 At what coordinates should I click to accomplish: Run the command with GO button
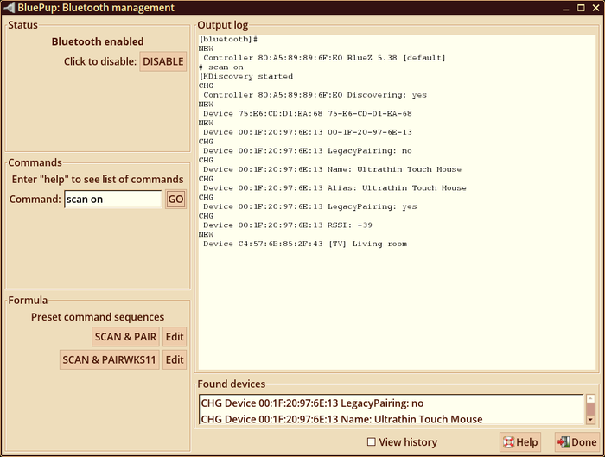tap(175, 199)
